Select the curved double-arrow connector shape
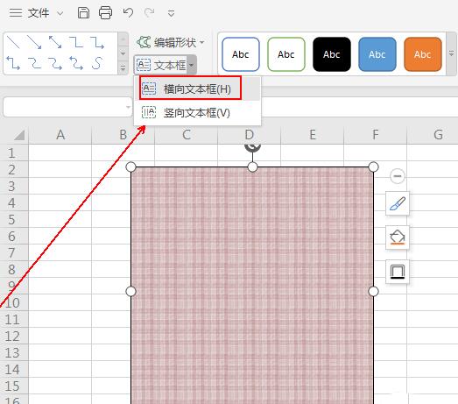Viewport: 458px width, 404px height. pyautogui.click(x=76, y=63)
